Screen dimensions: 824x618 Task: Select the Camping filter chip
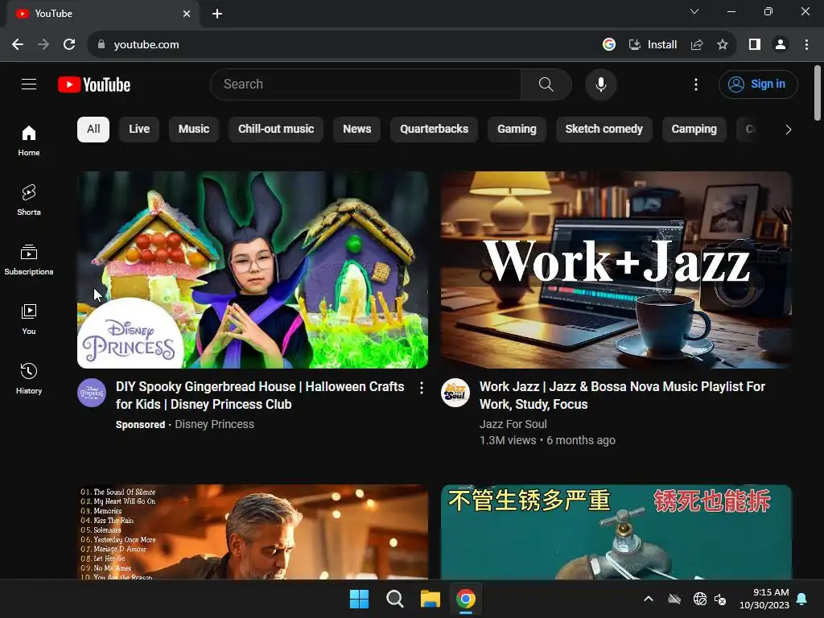(694, 130)
